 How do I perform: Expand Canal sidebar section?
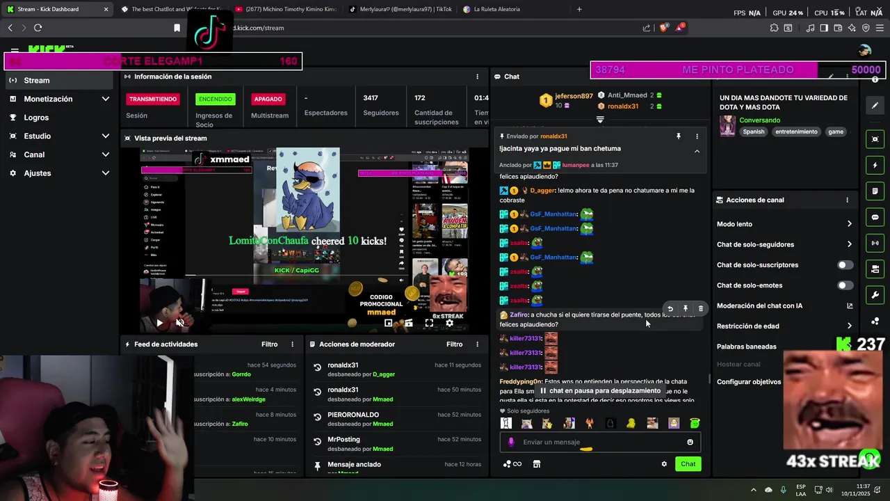point(105,154)
